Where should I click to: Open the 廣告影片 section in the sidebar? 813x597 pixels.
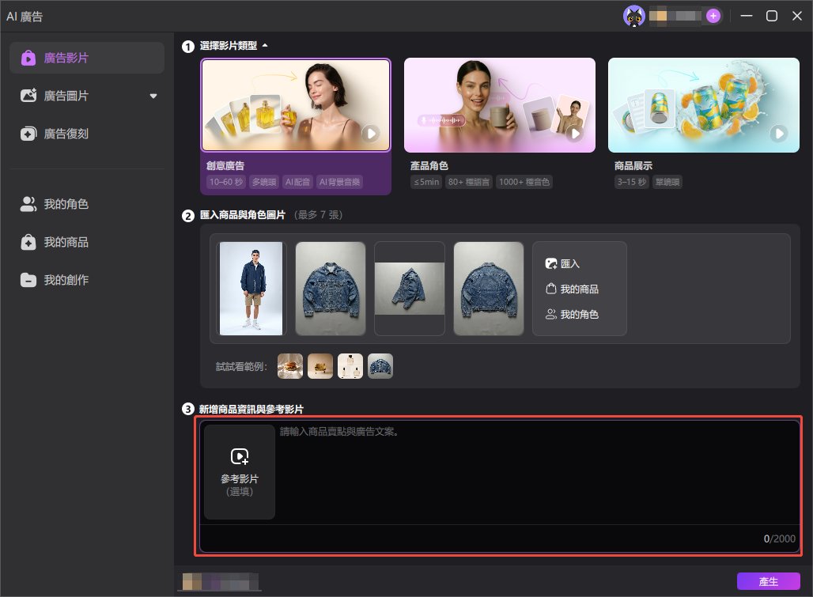(x=87, y=58)
